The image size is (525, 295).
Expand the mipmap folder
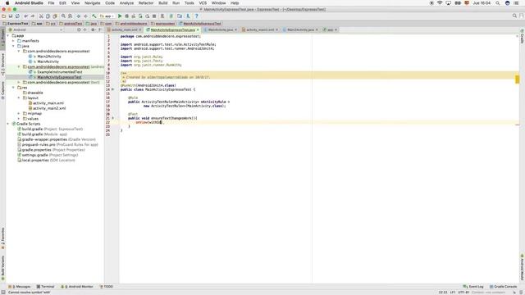[19, 113]
